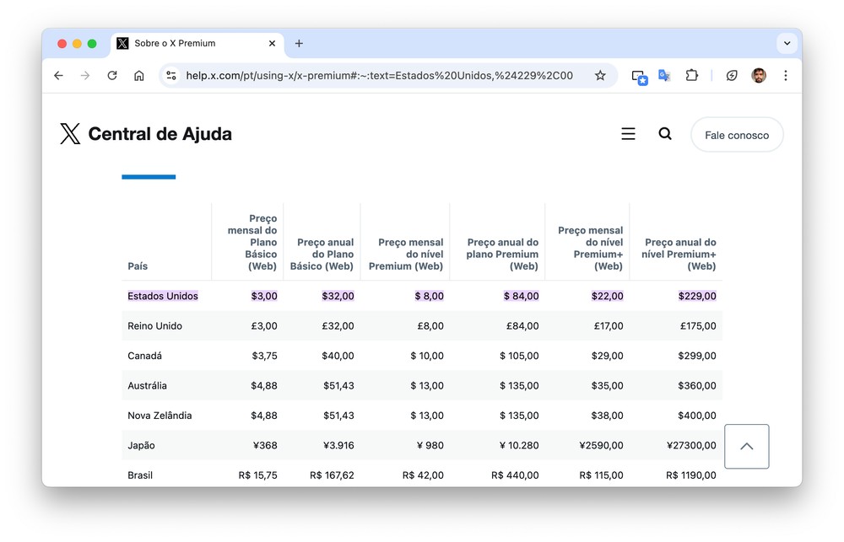Click the address bar URL field
Viewport: 844px width, 542px height.
click(379, 76)
